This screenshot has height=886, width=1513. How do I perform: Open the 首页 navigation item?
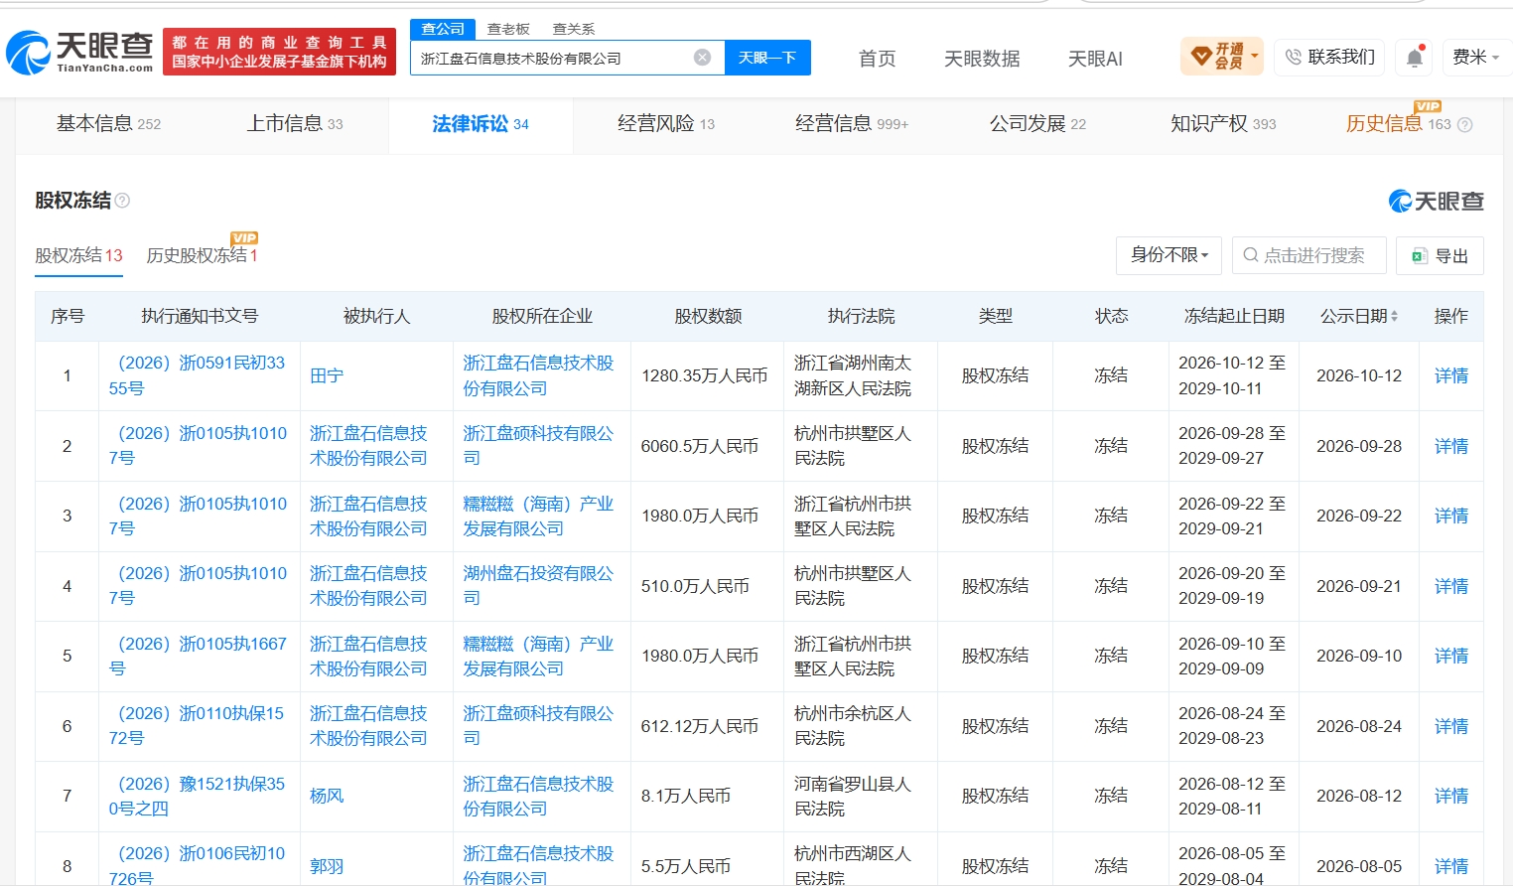click(x=877, y=59)
